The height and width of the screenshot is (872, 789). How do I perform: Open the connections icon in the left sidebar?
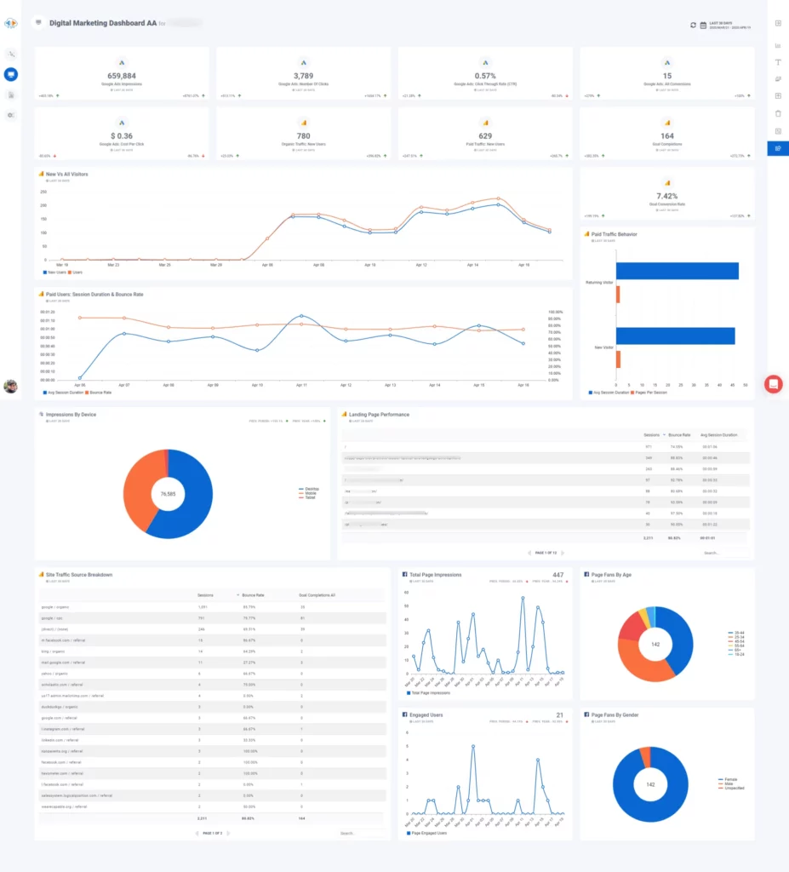[x=10, y=54]
